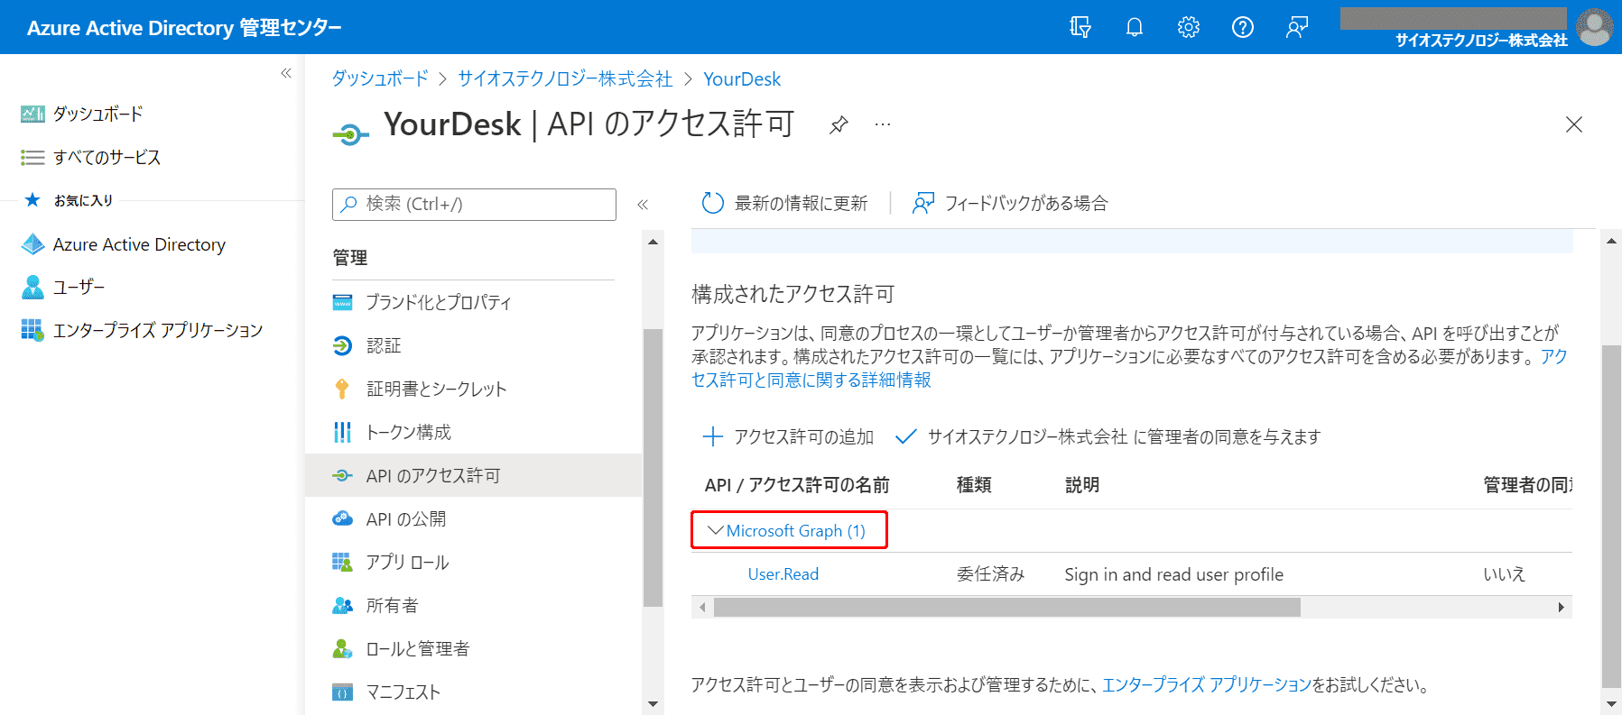
Task: Click the resource menu vertical scrollbar
Action: [x=653, y=468]
